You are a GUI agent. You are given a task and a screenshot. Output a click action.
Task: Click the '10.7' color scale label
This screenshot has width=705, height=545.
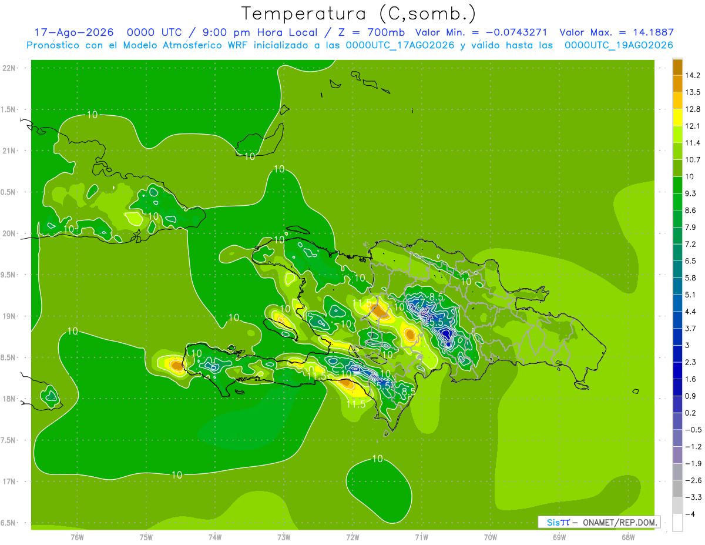[x=693, y=160]
